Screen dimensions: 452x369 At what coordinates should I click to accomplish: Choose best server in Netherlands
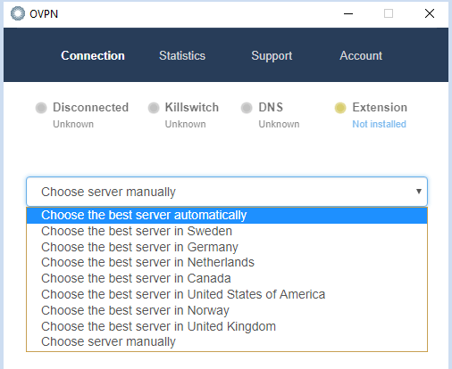[227, 263]
